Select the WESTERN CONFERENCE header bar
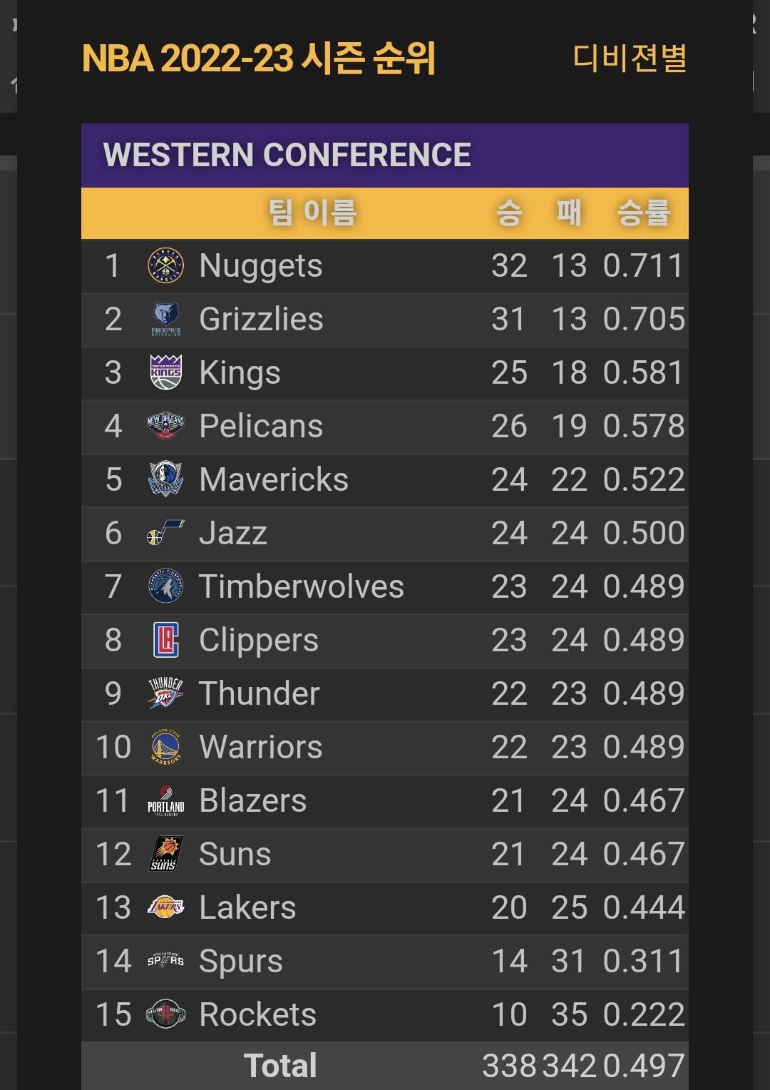The width and height of the screenshot is (770, 1090). tap(385, 156)
